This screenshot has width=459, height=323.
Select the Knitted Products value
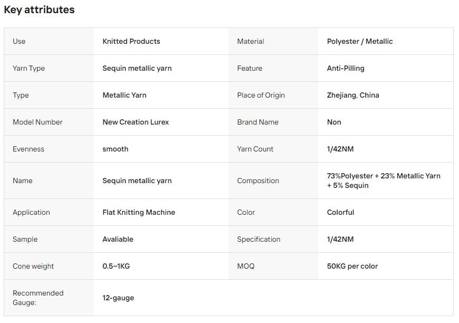point(131,41)
